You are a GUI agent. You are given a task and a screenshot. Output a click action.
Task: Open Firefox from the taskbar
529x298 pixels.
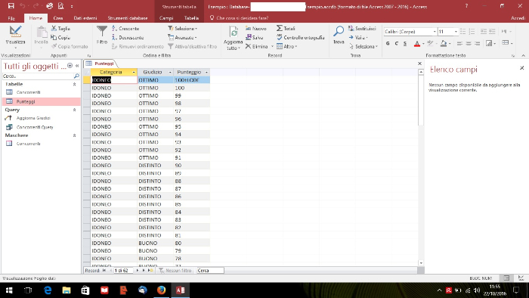161,290
